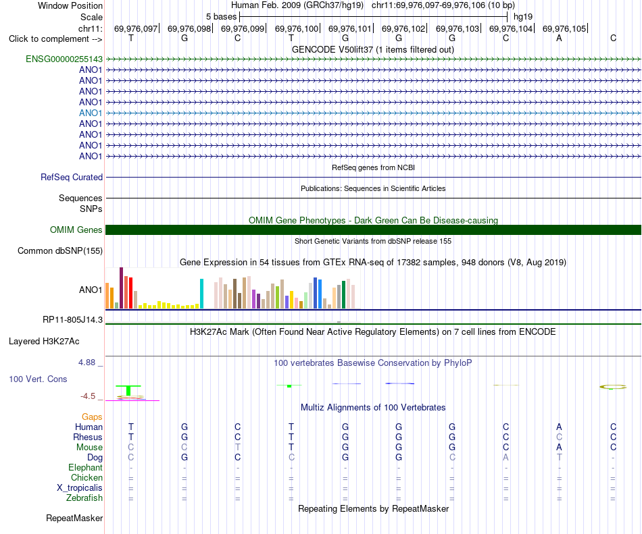Open the RefSeq Curated track label
The width and height of the screenshot is (642, 534).
coord(72,177)
